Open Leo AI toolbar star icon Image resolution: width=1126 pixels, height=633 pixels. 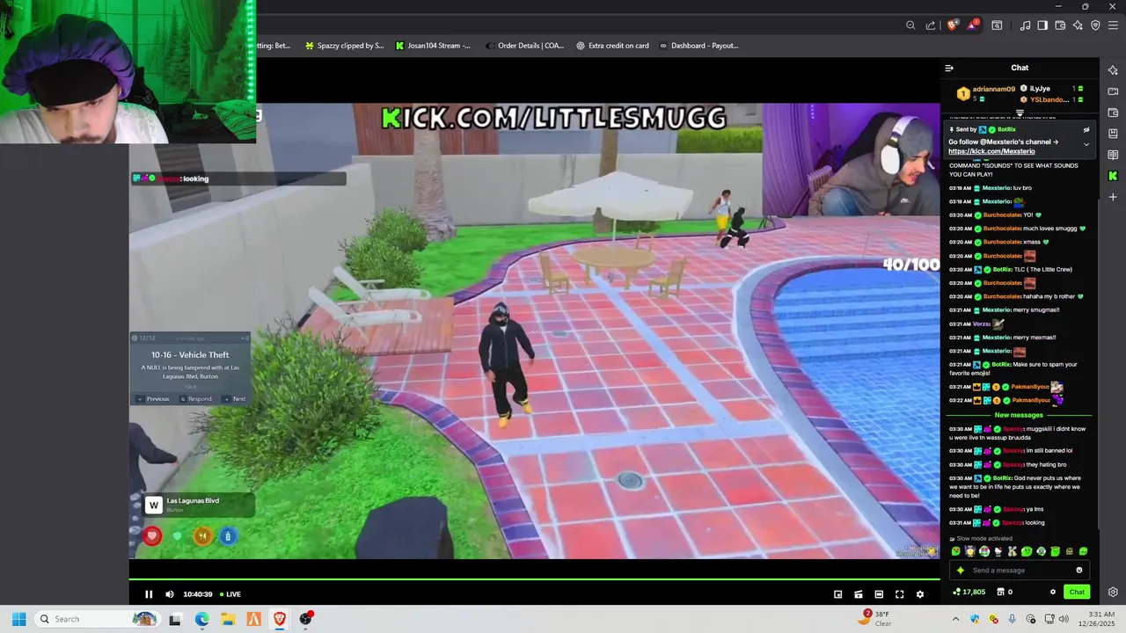[x=1078, y=25]
